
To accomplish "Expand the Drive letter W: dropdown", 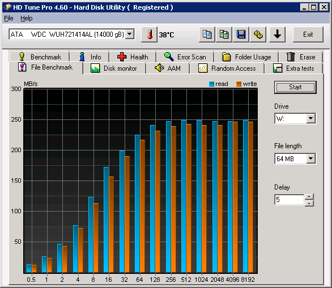I will (311, 118).
